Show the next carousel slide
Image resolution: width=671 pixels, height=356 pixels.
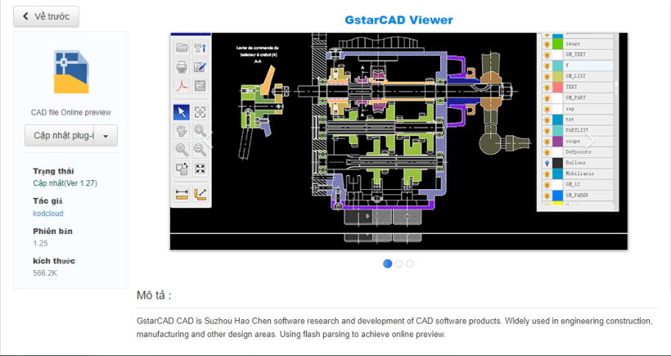[590, 140]
